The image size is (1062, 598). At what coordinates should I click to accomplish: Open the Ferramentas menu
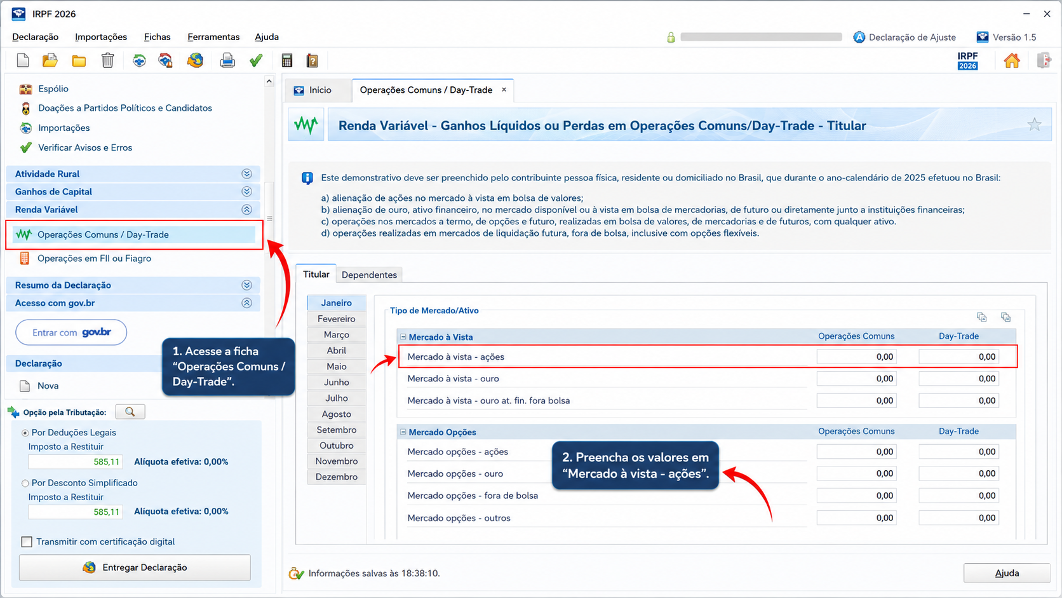(x=213, y=37)
